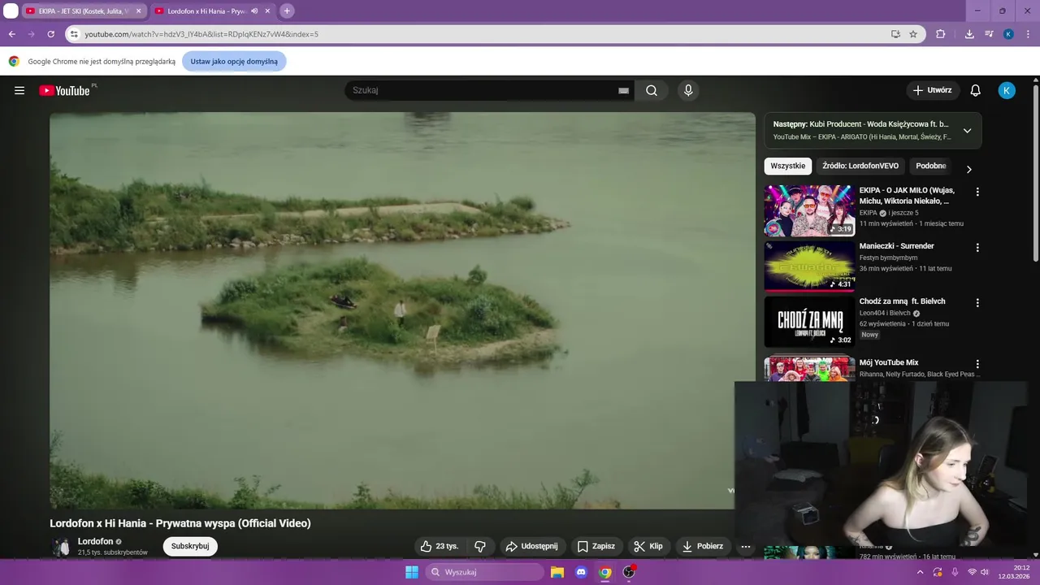Open options for EKIPA - O JAK MIŁO video
The height and width of the screenshot is (585, 1040).
[977, 192]
